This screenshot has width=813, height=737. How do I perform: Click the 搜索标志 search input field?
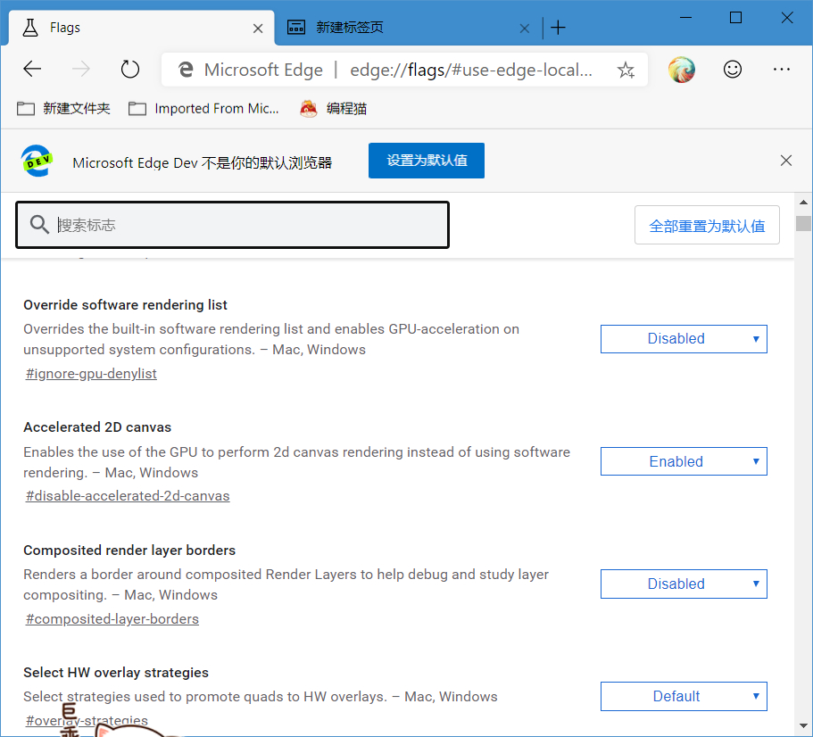pos(232,225)
